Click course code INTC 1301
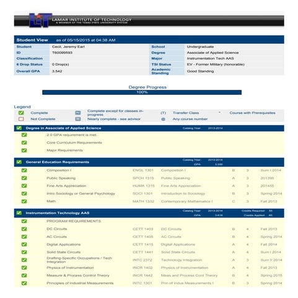The image size is (298, 298). coord(142,283)
